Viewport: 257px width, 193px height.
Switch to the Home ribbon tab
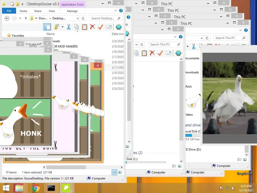pyautogui.click(x=23, y=11)
